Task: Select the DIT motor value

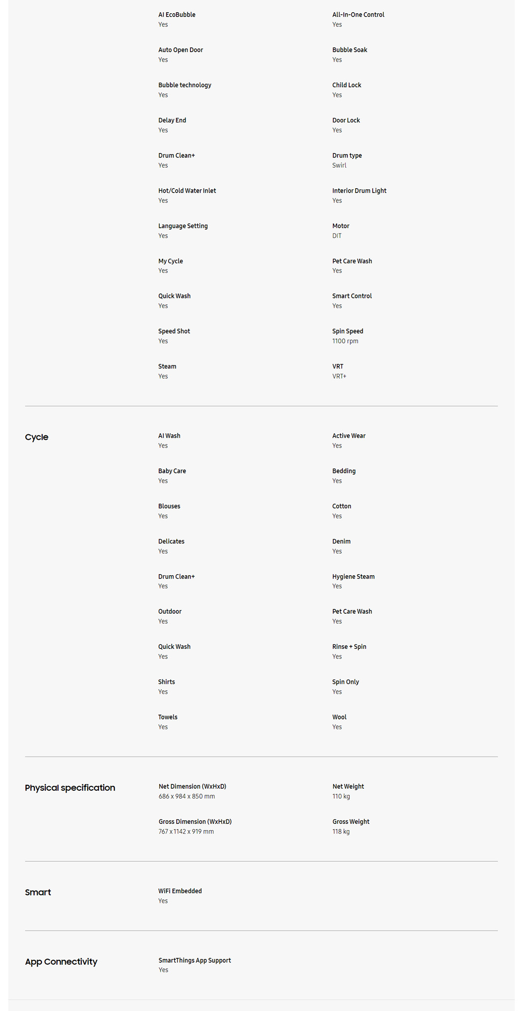Action: pos(337,236)
